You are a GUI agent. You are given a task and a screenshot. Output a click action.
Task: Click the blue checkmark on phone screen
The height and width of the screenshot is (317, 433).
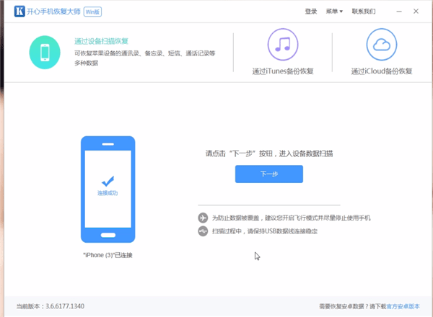[x=108, y=181]
